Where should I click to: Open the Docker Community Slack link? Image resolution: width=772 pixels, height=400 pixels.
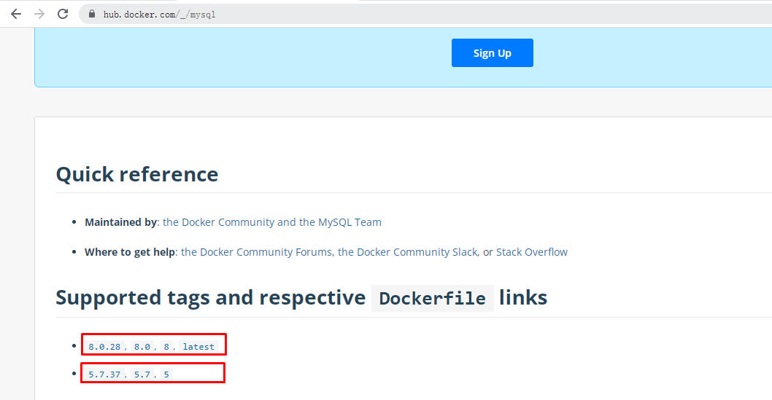(x=407, y=252)
